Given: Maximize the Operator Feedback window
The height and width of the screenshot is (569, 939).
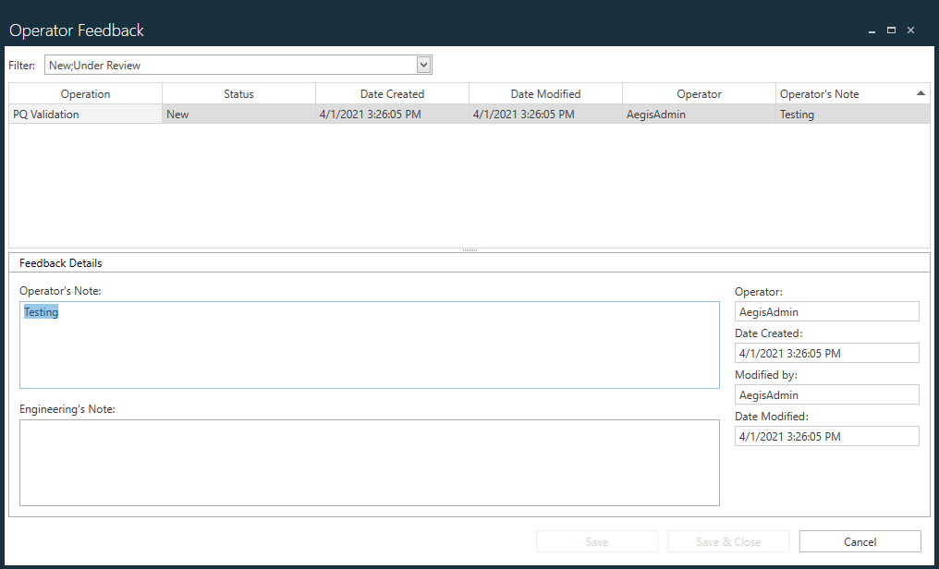Looking at the screenshot, I should tap(891, 30).
